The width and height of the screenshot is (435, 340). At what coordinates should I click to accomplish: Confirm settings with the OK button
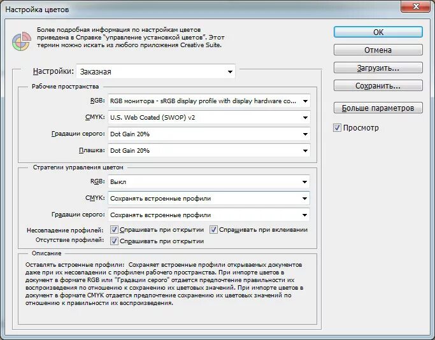pyautogui.click(x=378, y=32)
